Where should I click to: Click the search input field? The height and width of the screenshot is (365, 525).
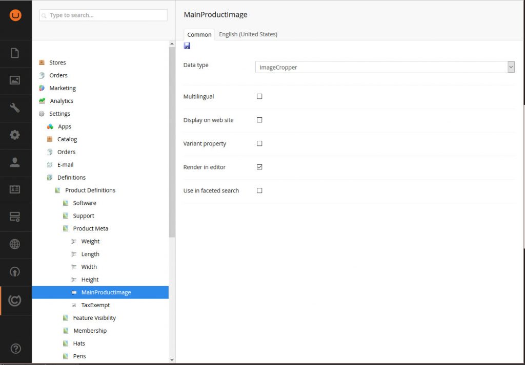click(103, 15)
